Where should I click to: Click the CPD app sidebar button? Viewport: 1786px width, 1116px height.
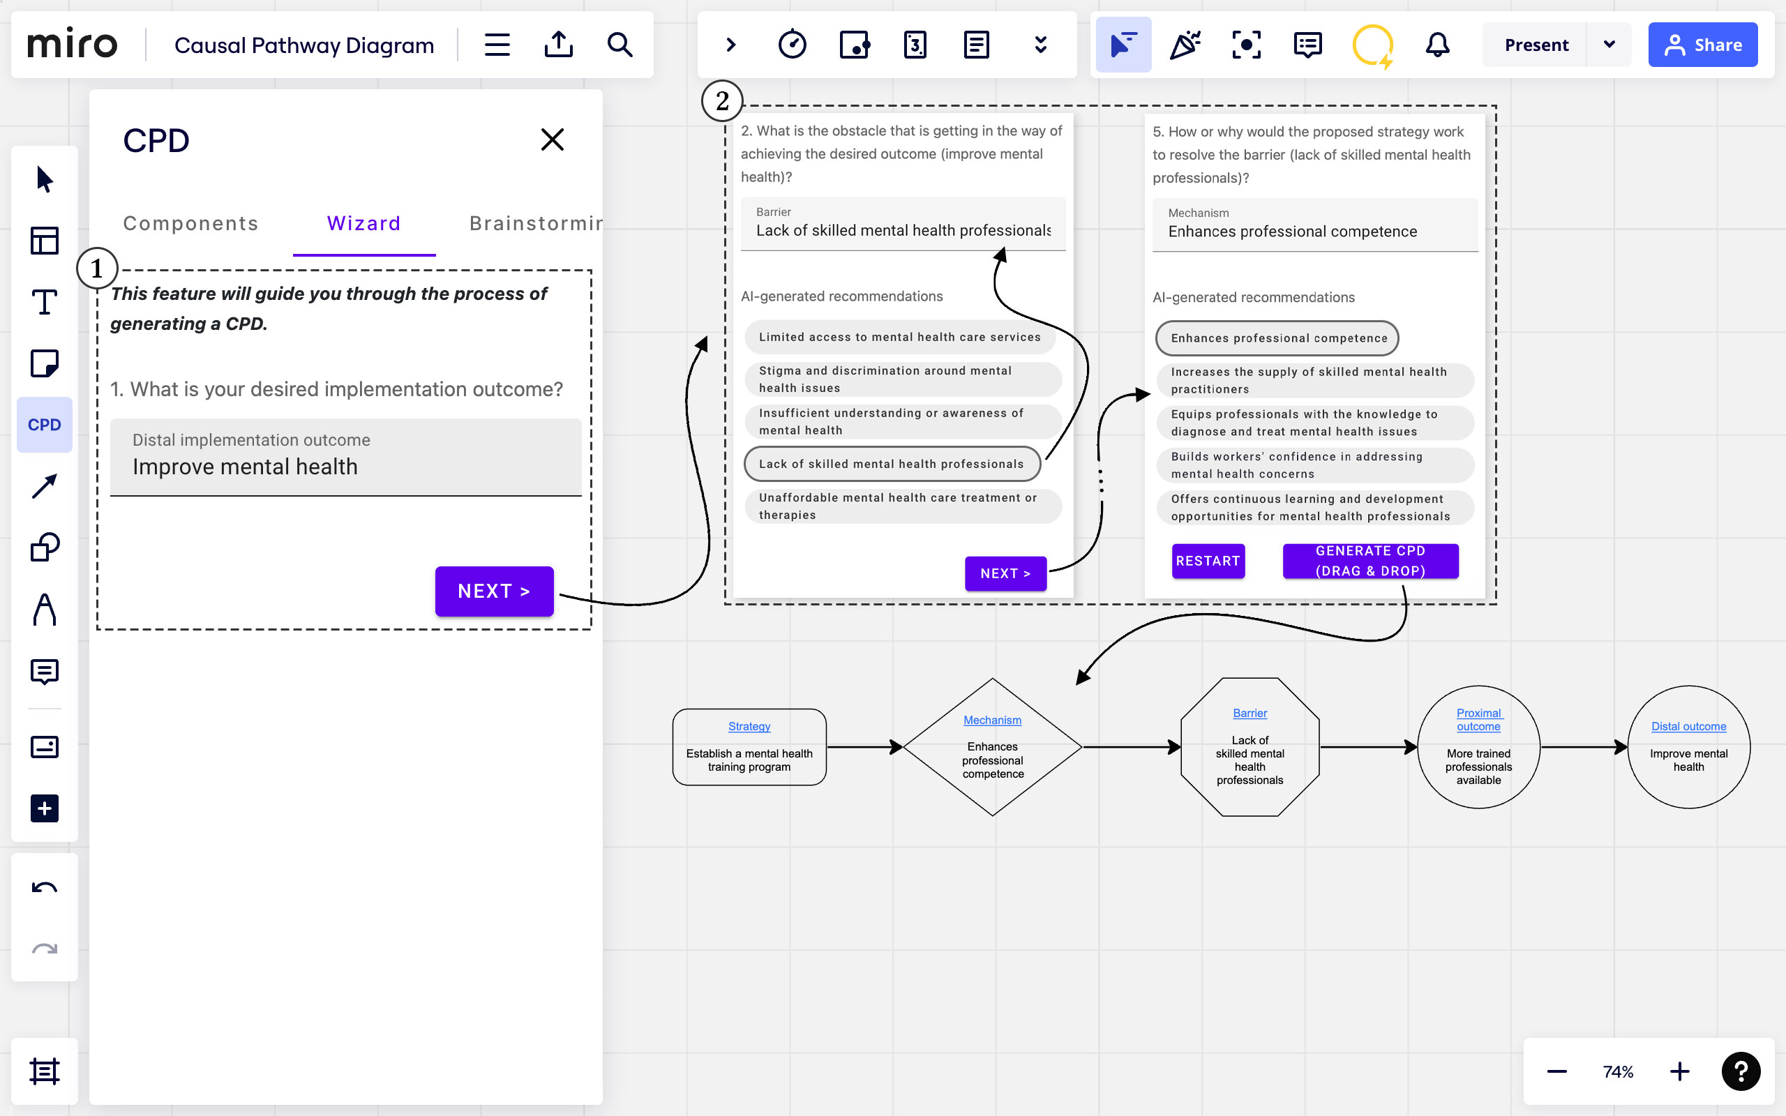(x=44, y=425)
